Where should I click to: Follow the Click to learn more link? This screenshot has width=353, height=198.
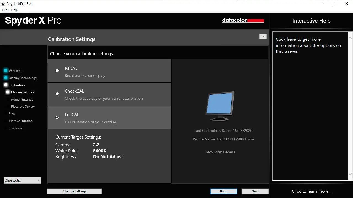coord(312,191)
